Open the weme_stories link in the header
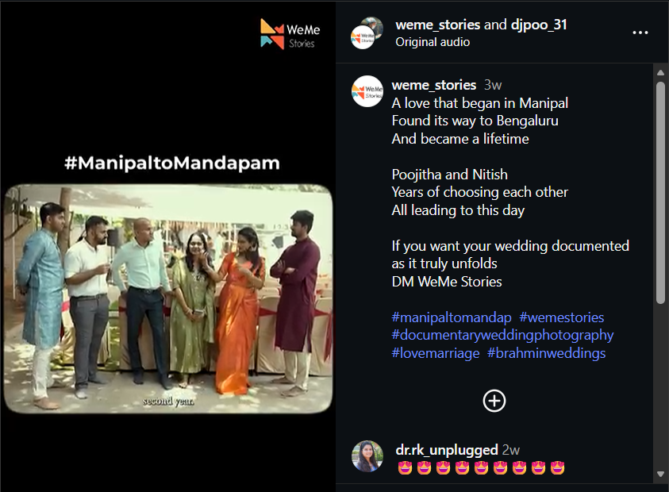This screenshot has height=492, width=669. point(438,25)
